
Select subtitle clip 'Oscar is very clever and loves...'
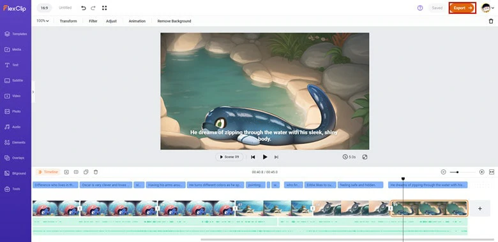[x=106, y=185]
